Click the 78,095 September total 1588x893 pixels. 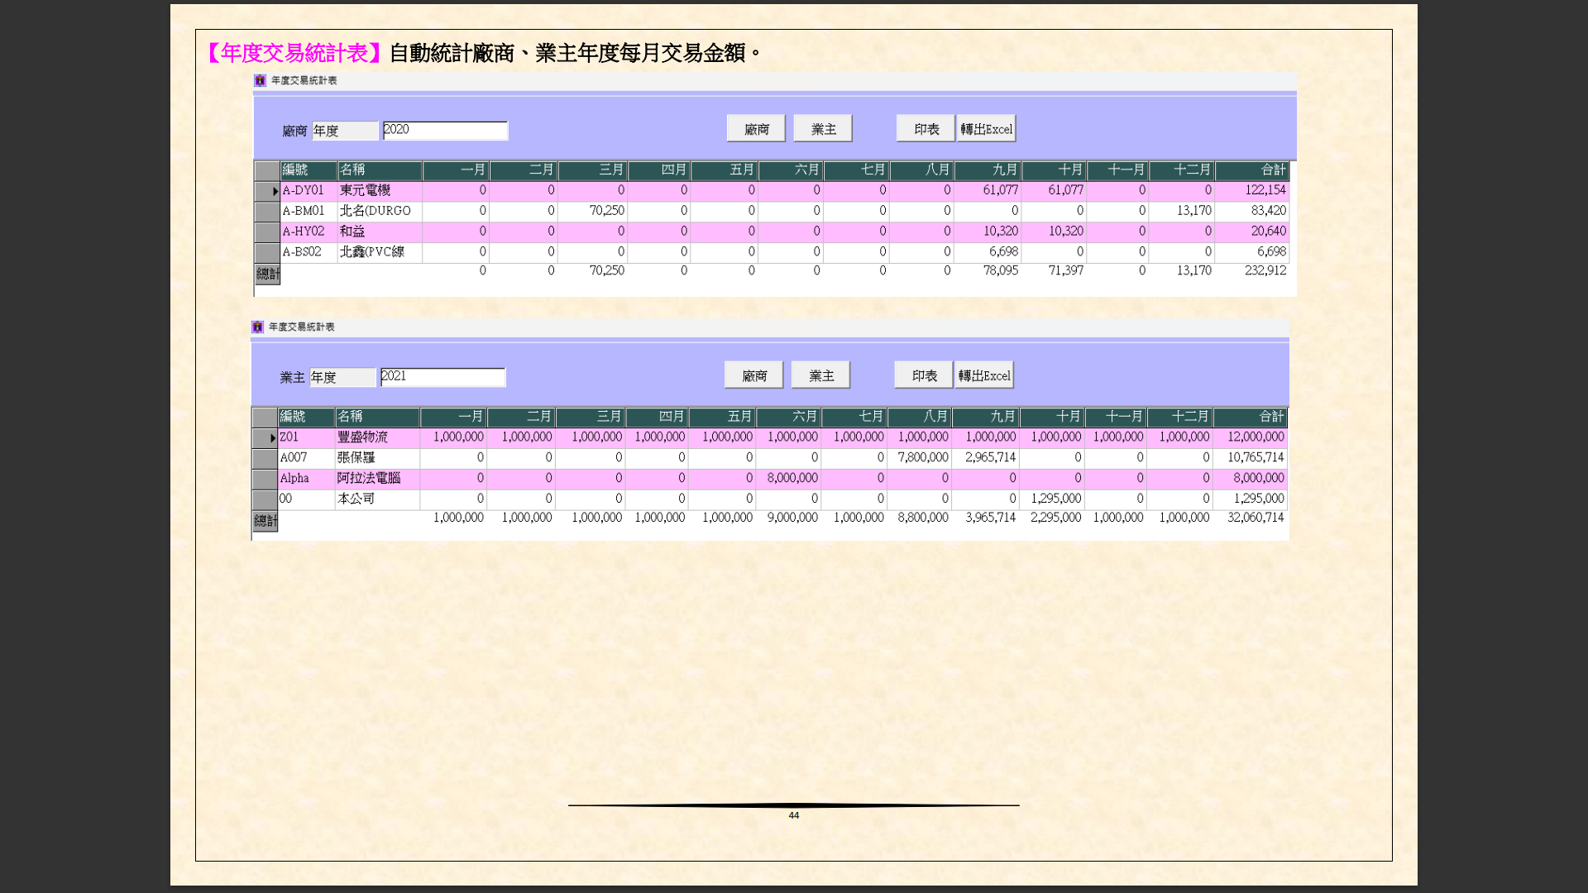click(1000, 271)
